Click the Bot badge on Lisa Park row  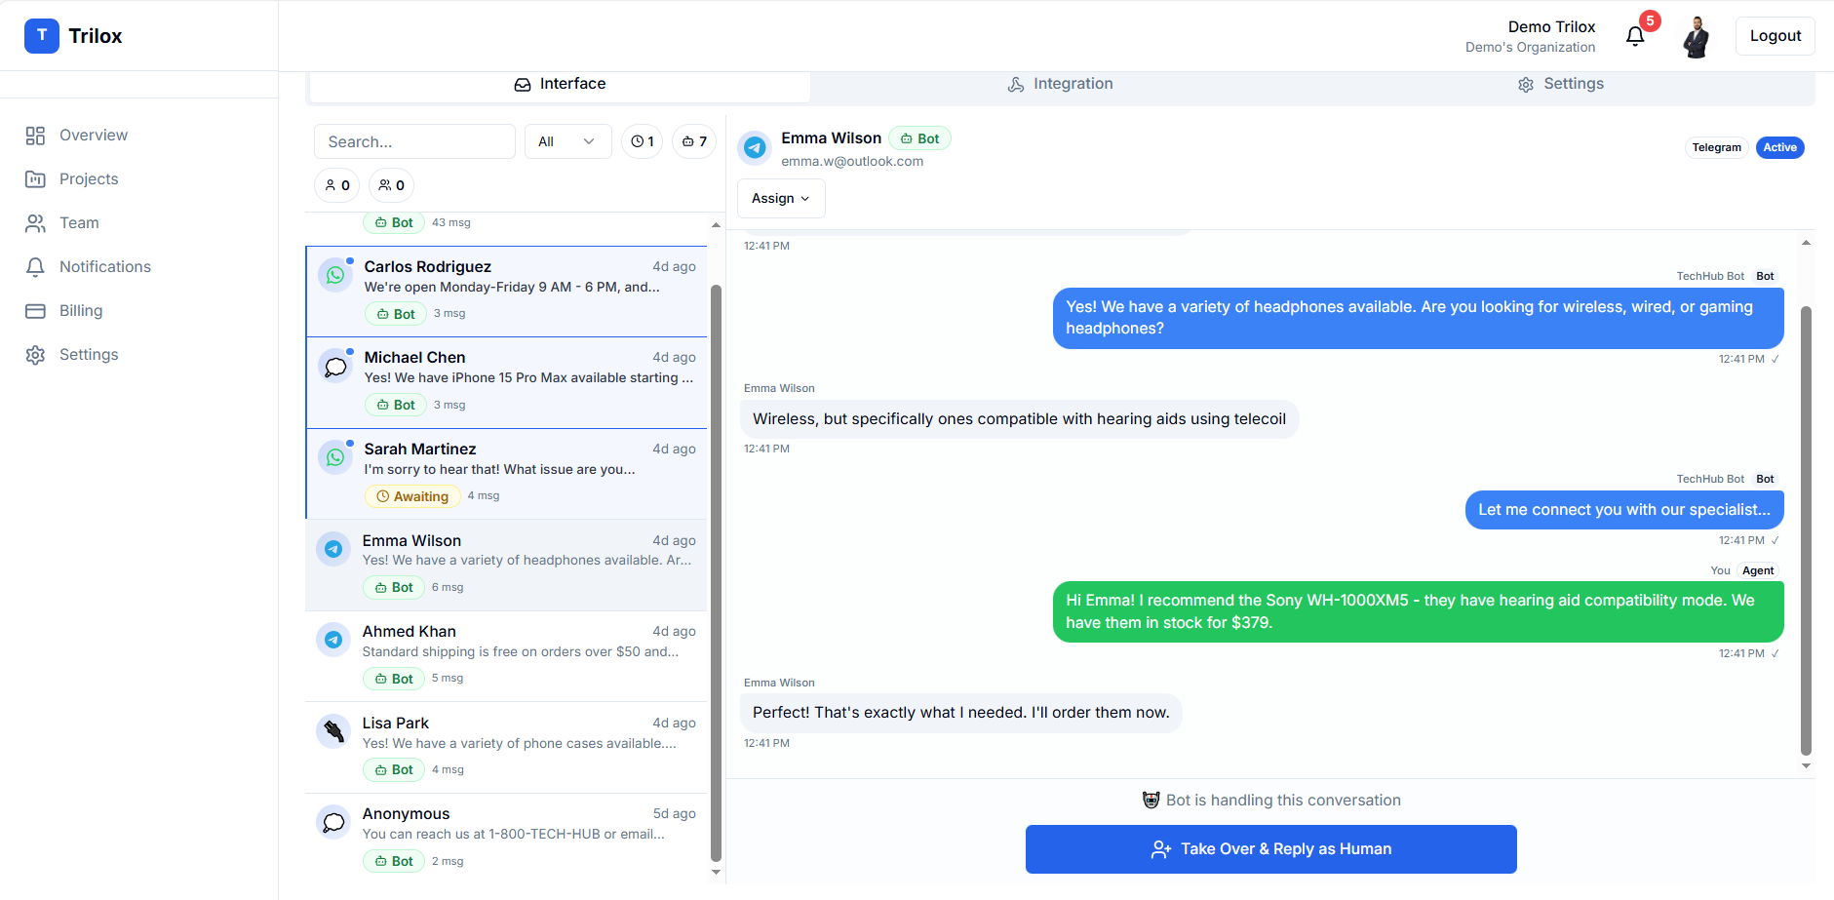point(393,769)
